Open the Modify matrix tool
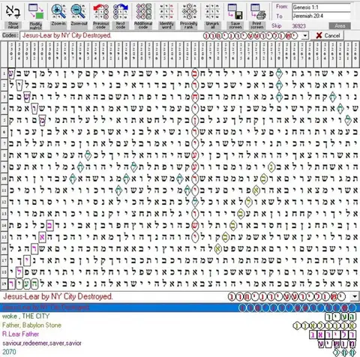 coord(36,16)
